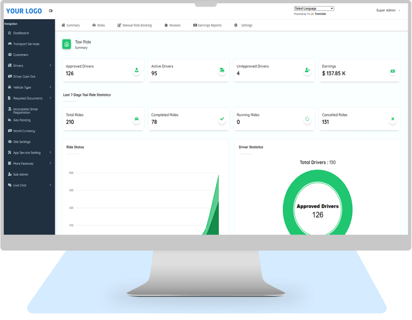Expand the Vehicle Type submenu chevron
This screenshot has height=320, width=412.
[50, 87]
